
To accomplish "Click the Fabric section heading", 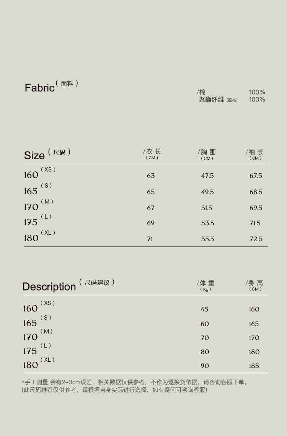I will 40,88.
